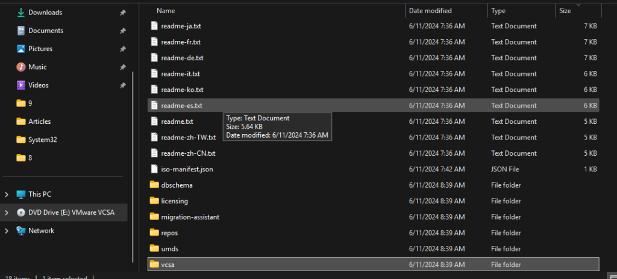The image size is (617, 279).
Task: Click the readme-ja.txt document icon
Action: click(x=154, y=26)
